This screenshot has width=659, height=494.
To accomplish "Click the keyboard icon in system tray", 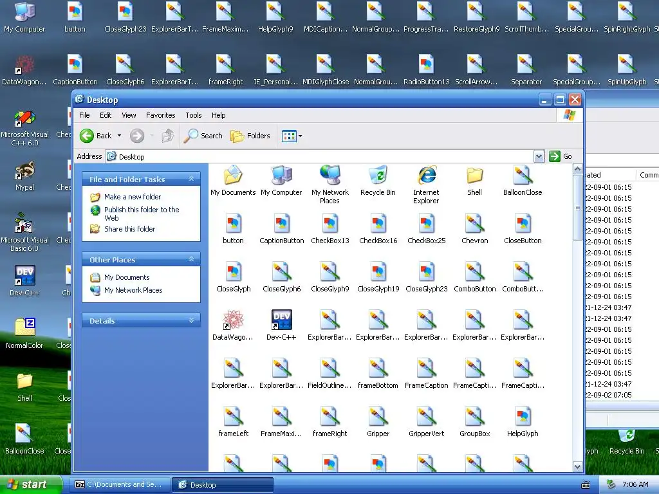I will pyautogui.click(x=585, y=485).
